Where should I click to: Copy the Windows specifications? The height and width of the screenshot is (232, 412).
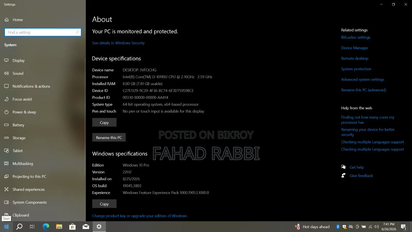point(104,204)
